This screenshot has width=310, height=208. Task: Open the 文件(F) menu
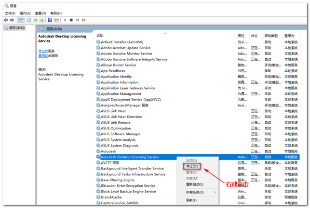pyautogui.click(x=10, y=13)
